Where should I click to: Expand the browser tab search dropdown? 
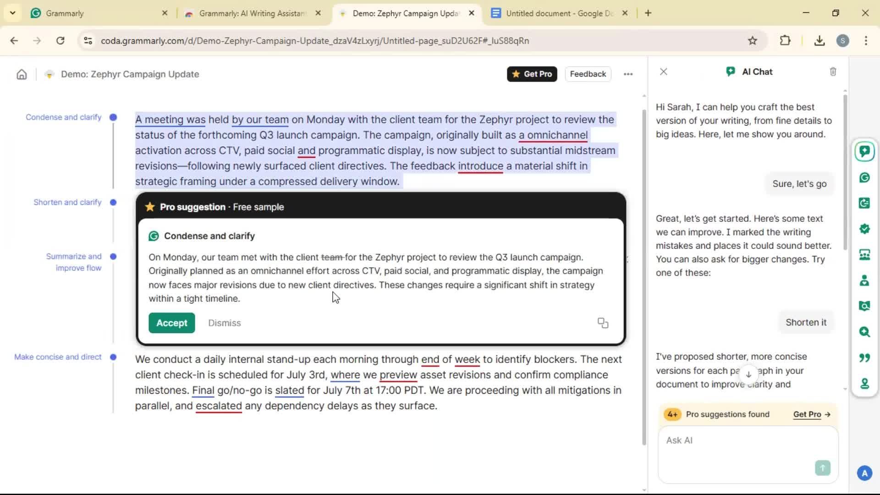pyautogui.click(x=12, y=13)
